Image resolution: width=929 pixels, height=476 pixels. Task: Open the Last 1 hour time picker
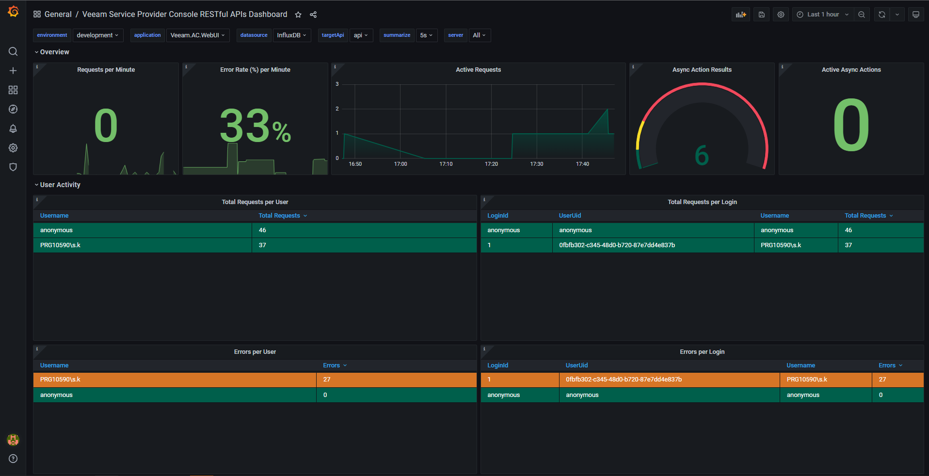pos(823,14)
